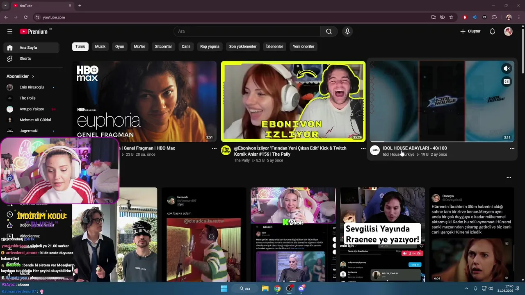Open the Chrome three-dot menu
This screenshot has width=525, height=295.
coord(519,17)
